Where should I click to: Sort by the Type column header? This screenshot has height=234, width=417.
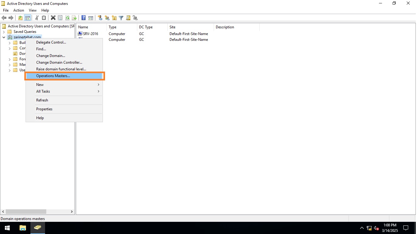pyautogui.click(x=122, y=27)
